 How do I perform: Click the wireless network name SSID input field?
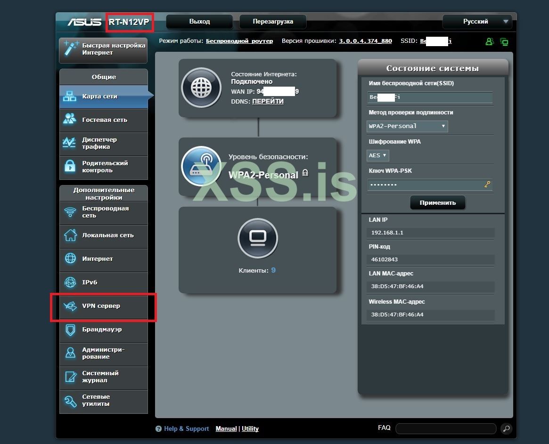(430, 97)
